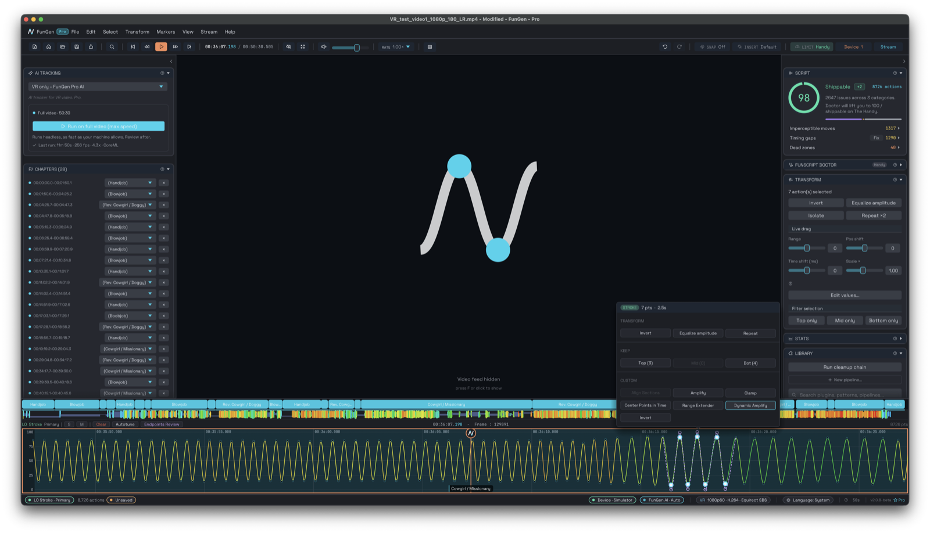Click the undo arrow icon

[665, 47]
